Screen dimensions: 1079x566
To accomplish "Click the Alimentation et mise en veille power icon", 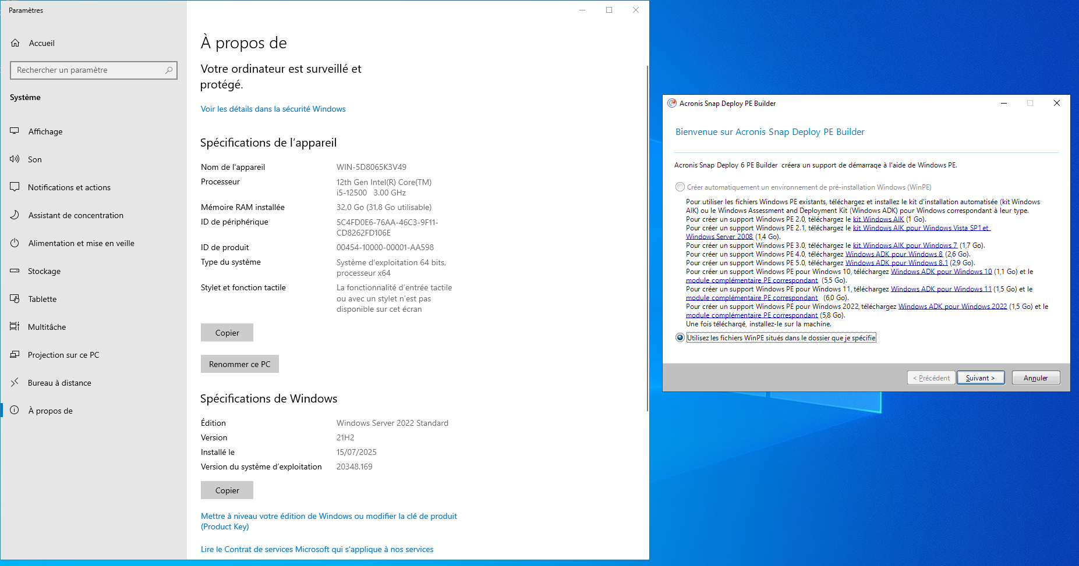I will [x=15, y=243].
